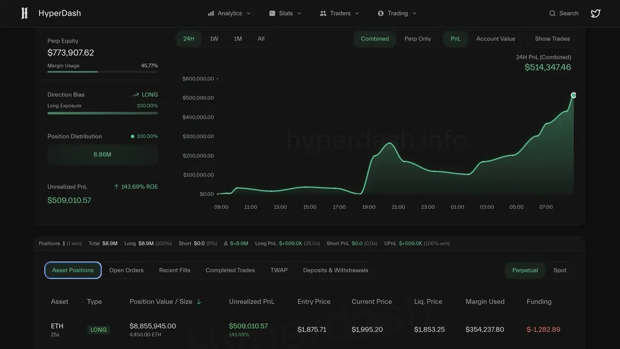Click the 45.77% margin usage value

point(149,66)
